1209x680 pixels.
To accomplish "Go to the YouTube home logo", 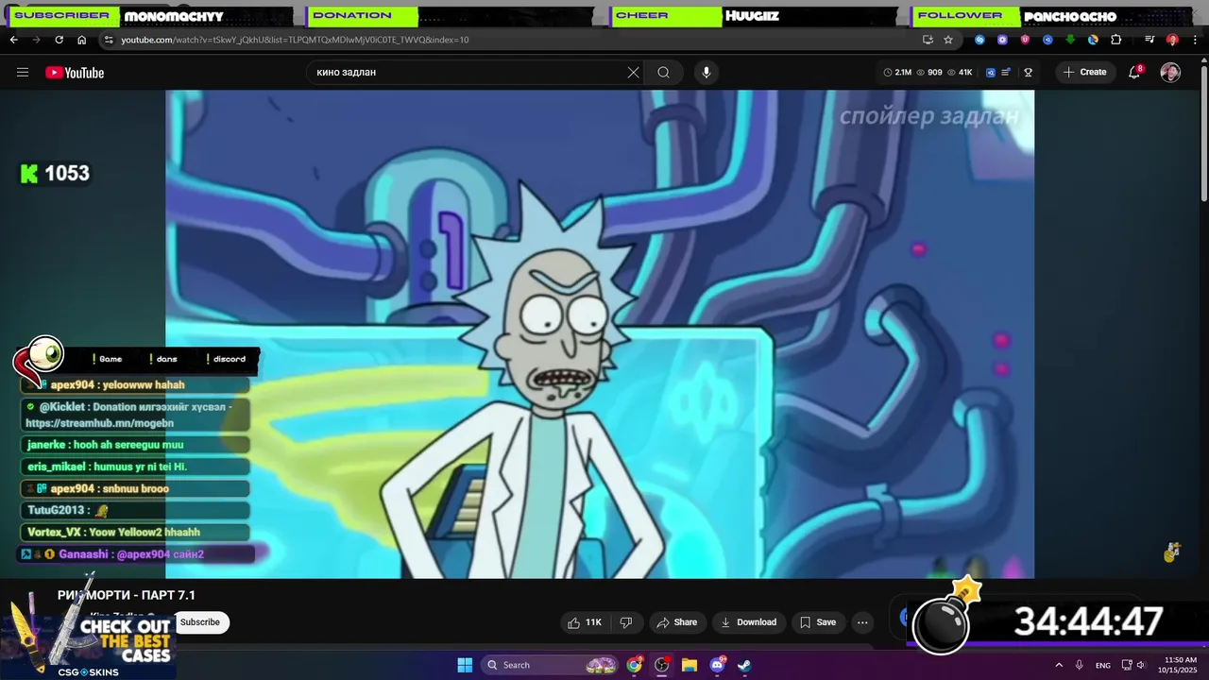I will point(75,73).
